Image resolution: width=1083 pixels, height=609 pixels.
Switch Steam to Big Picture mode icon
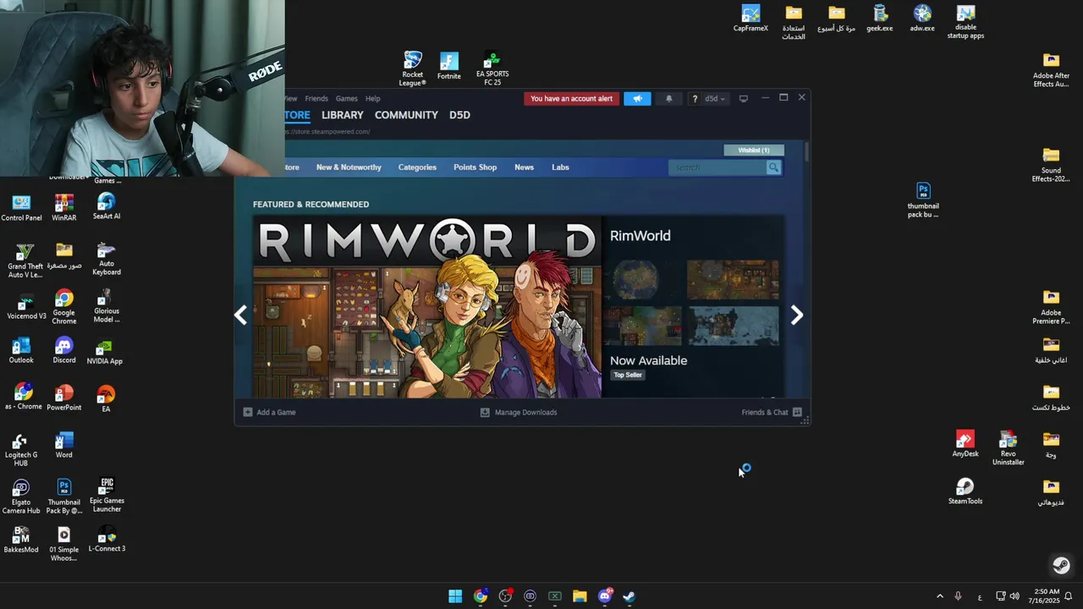(743, 98)
